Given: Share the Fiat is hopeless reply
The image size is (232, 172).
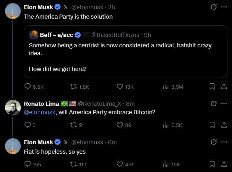Looking at the screenshot, I should (224, 164).
